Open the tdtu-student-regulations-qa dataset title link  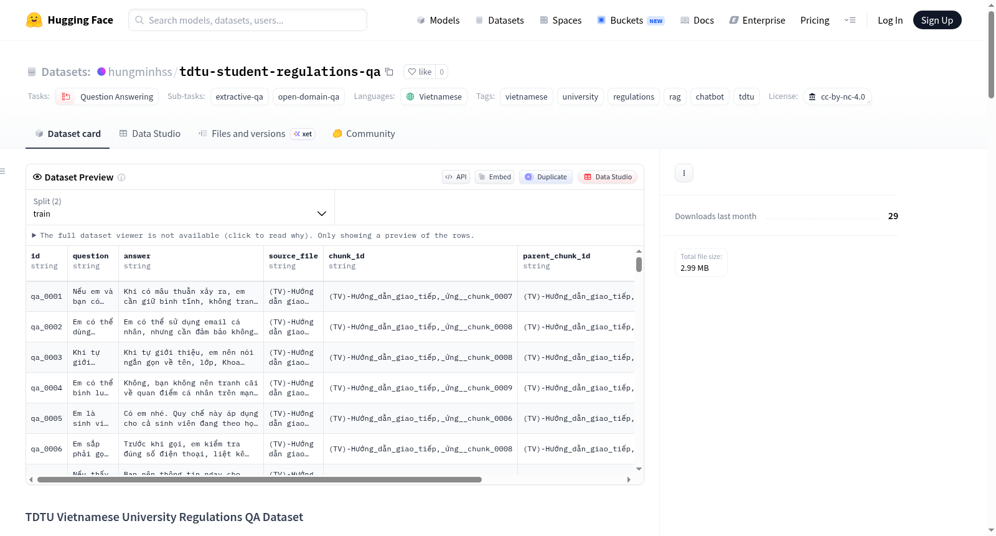[280, 72]
